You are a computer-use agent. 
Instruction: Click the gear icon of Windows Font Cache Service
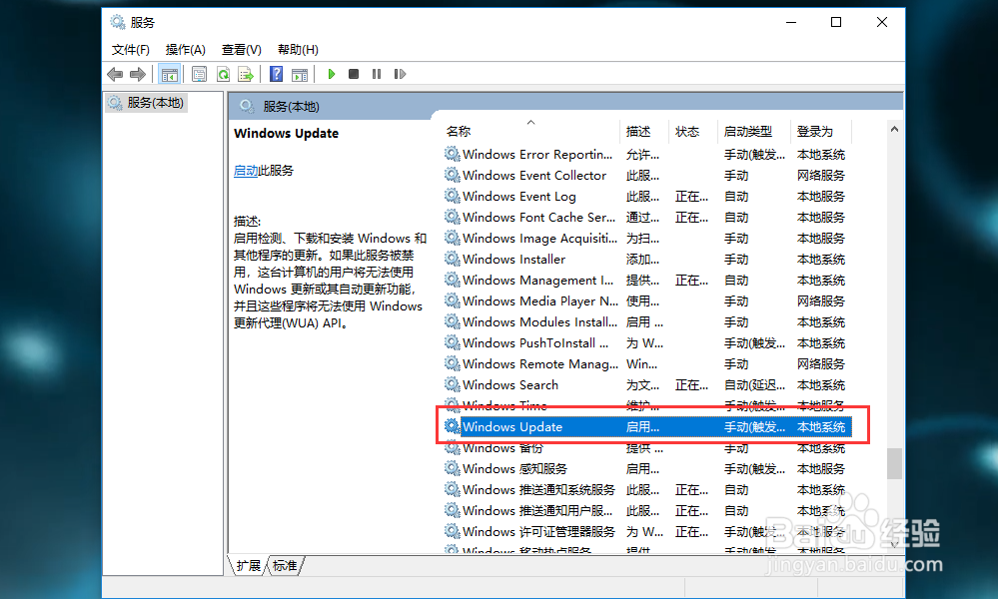click(452, 217)
